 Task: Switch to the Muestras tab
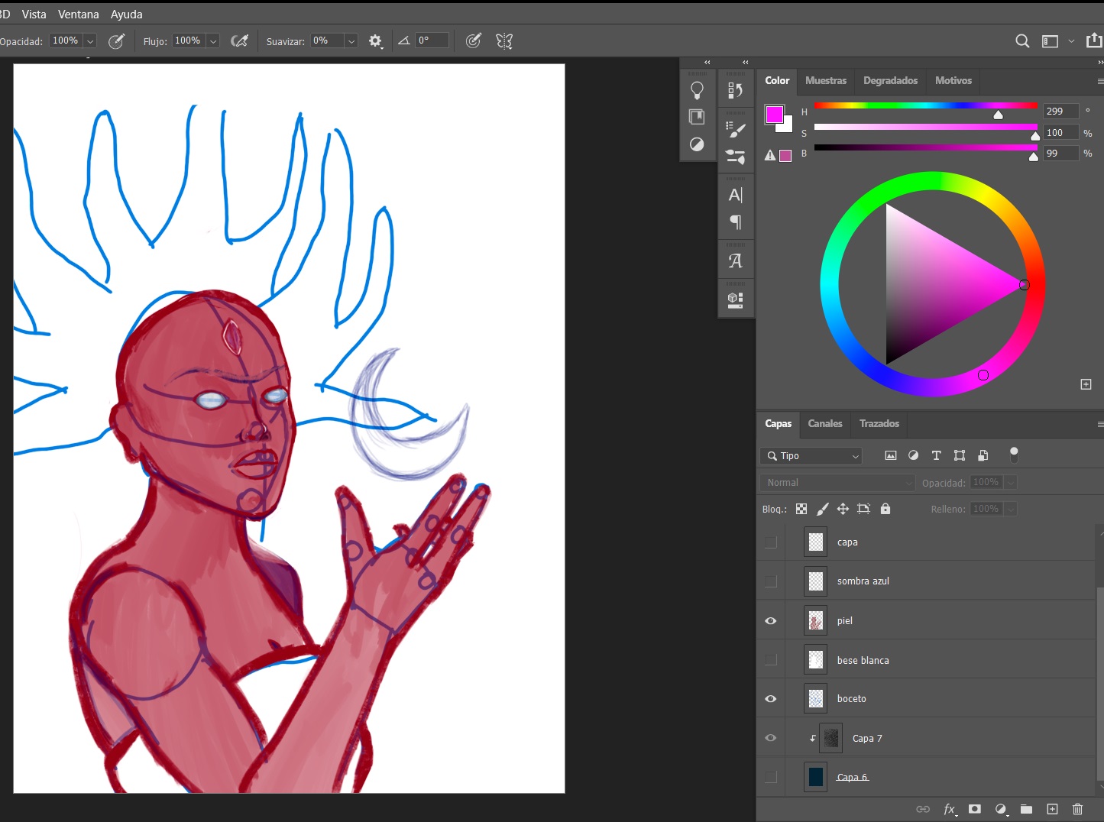coord(826,80)
